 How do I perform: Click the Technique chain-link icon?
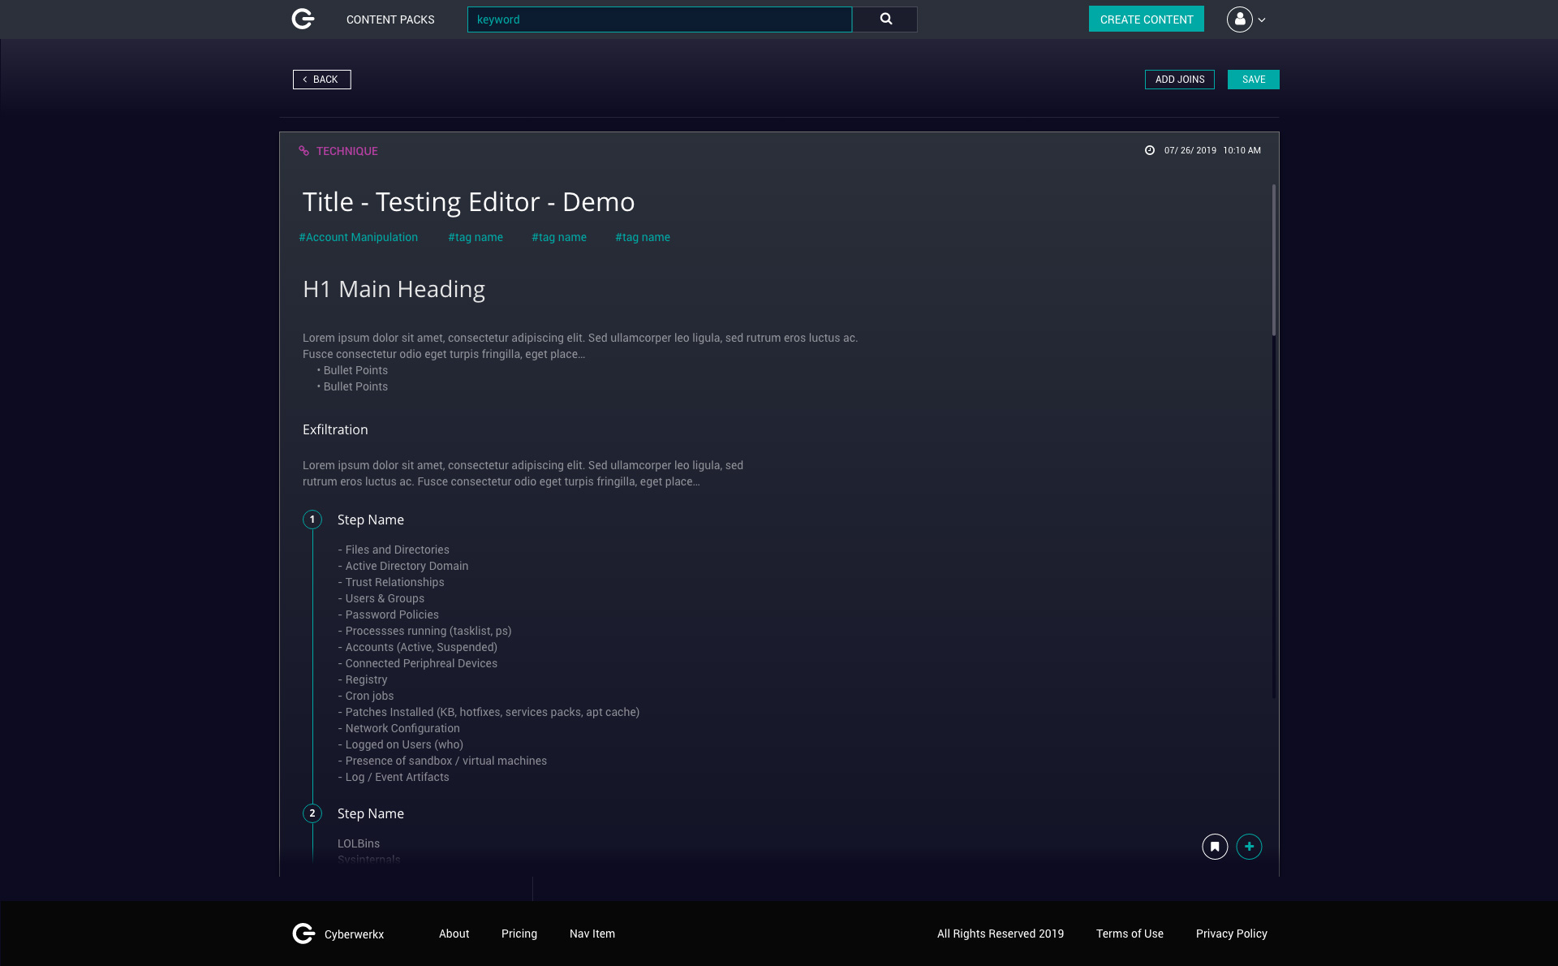click(303, 150)
